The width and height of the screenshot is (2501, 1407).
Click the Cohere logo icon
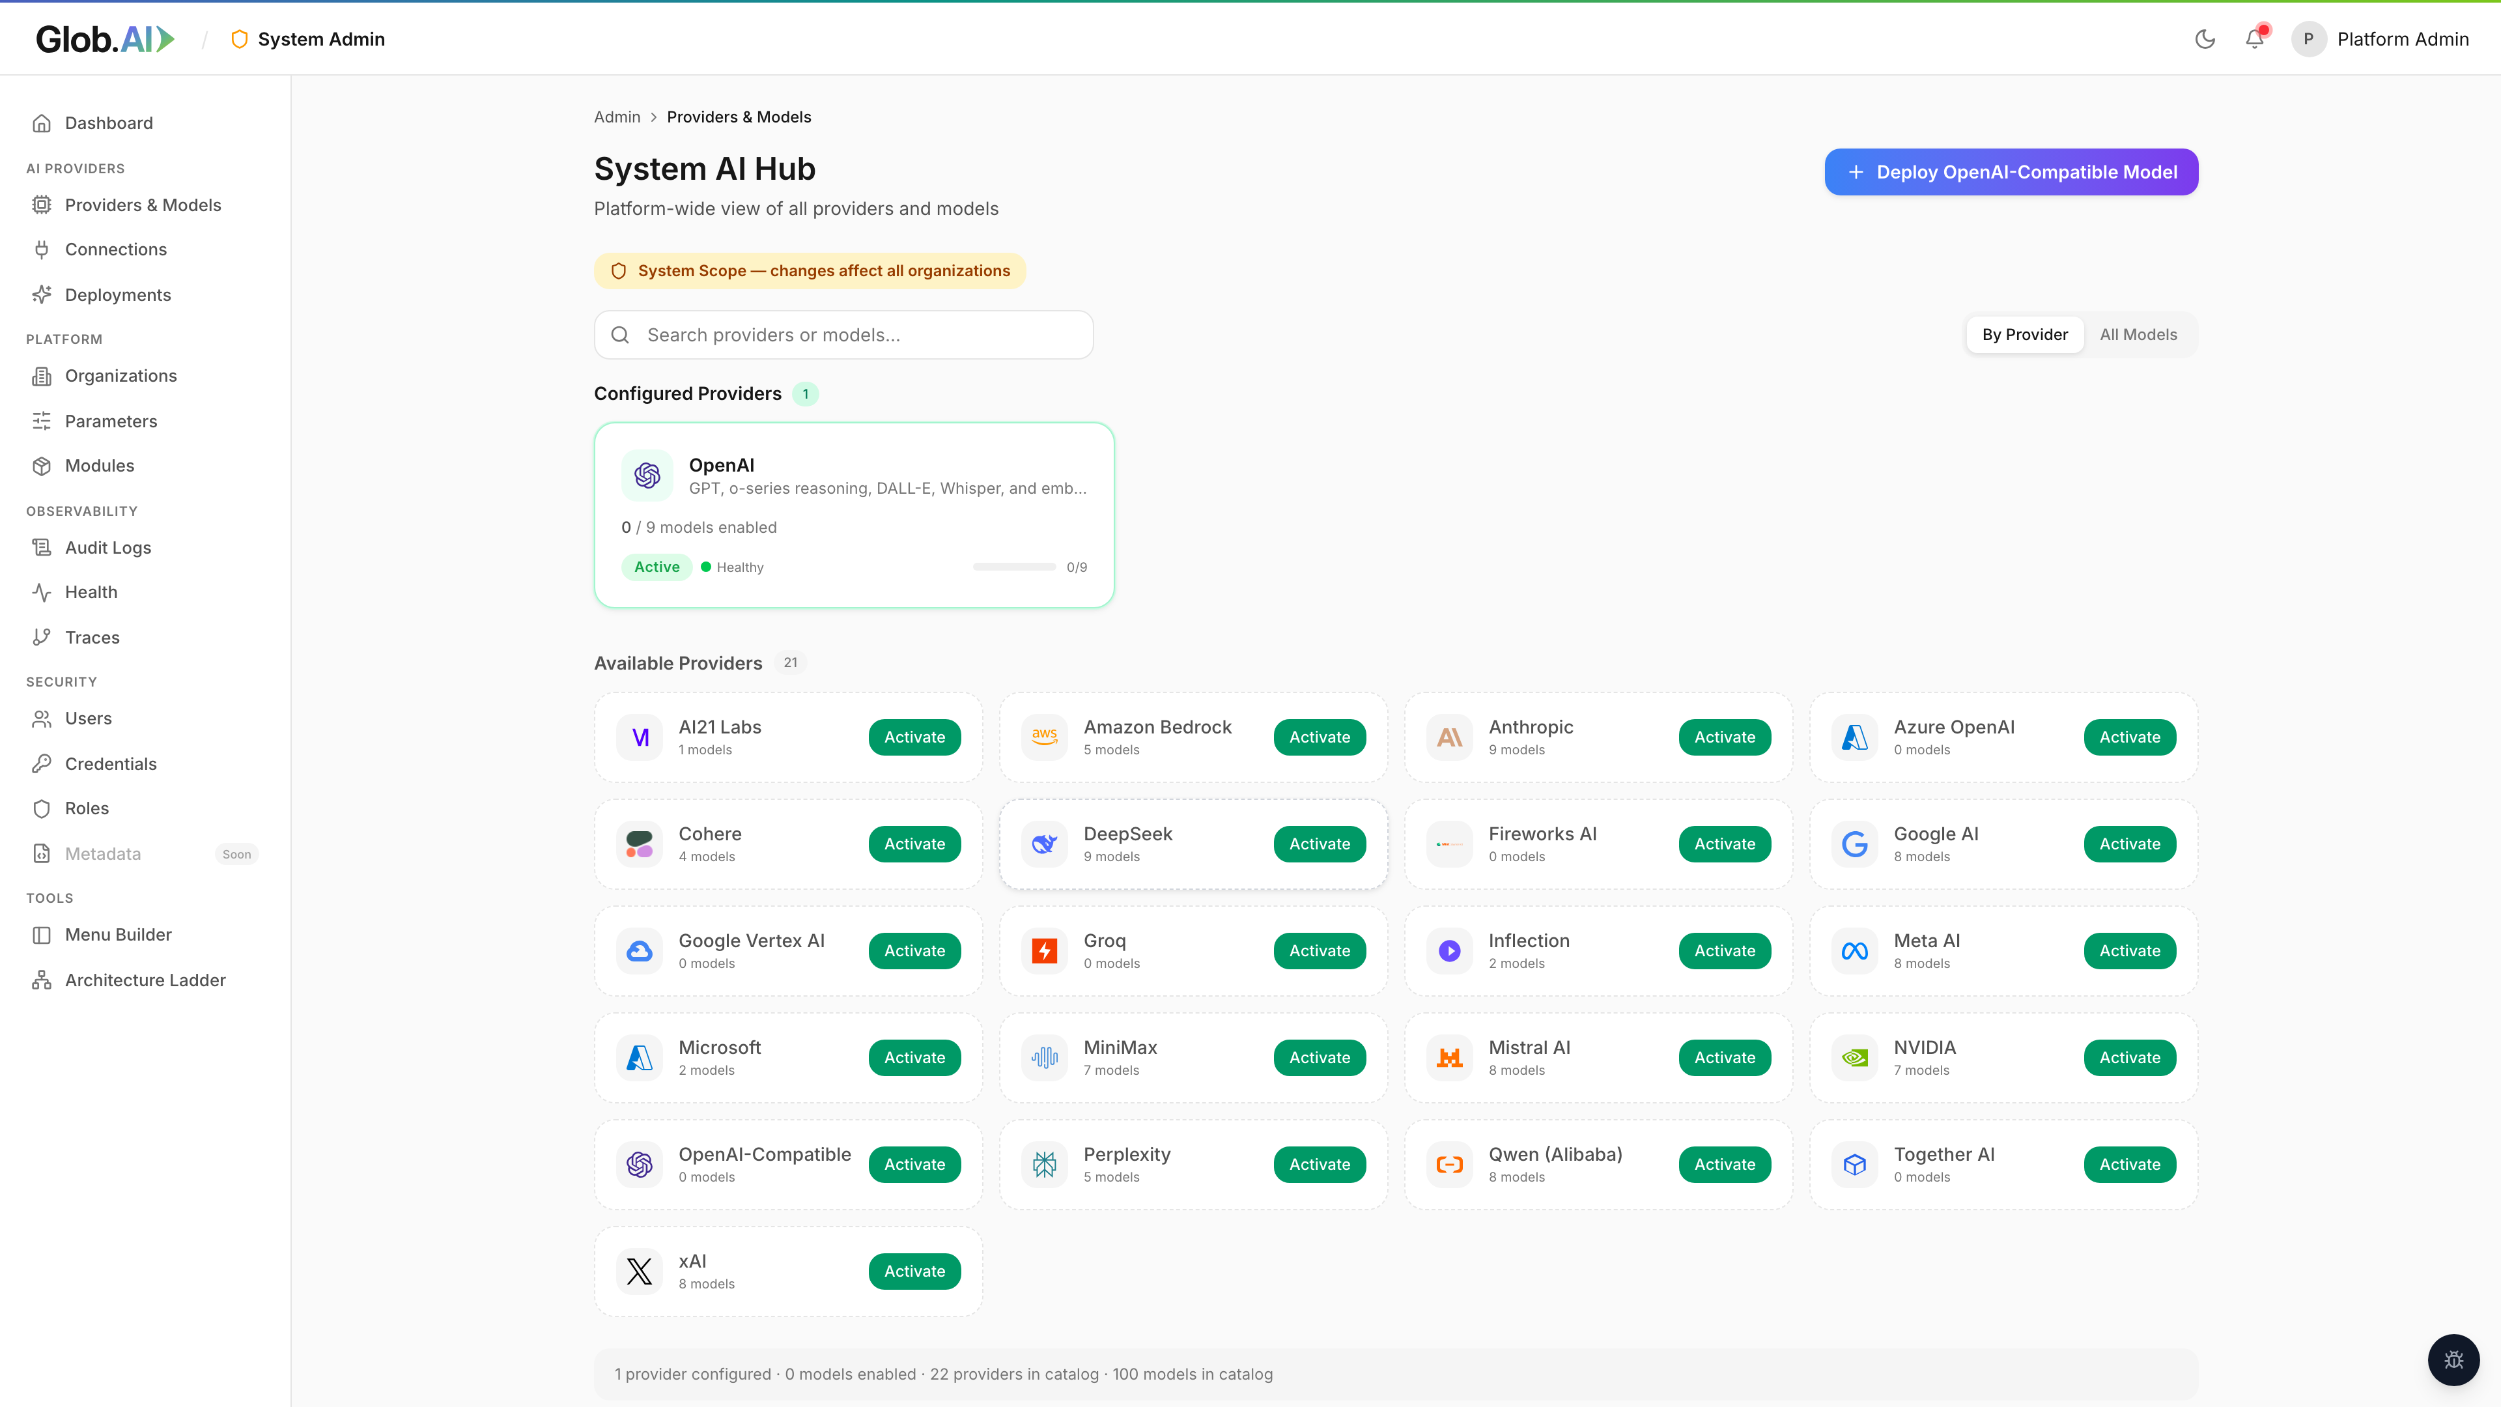point(640,844)
